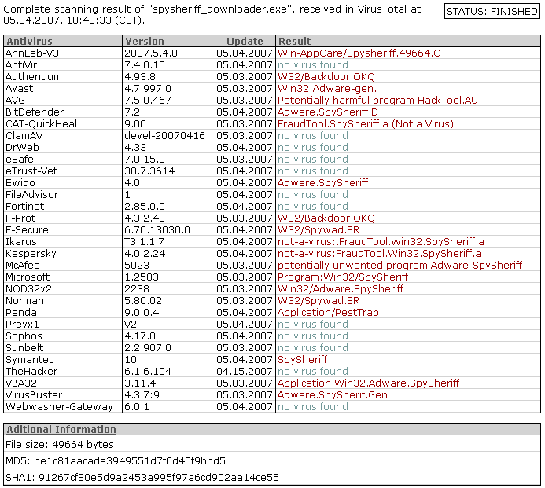Click Sophos version 4.17.0
545x488 pixels.
(x=140, y=336)
